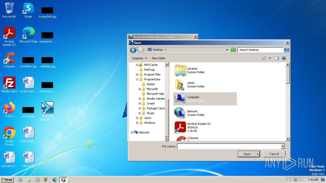Open the Help question mark icon

(x=284, y=58)
